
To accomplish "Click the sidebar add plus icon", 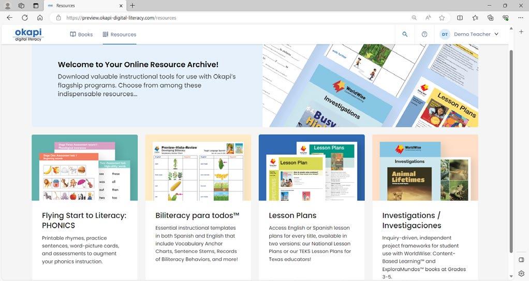I will pos(521,32).
